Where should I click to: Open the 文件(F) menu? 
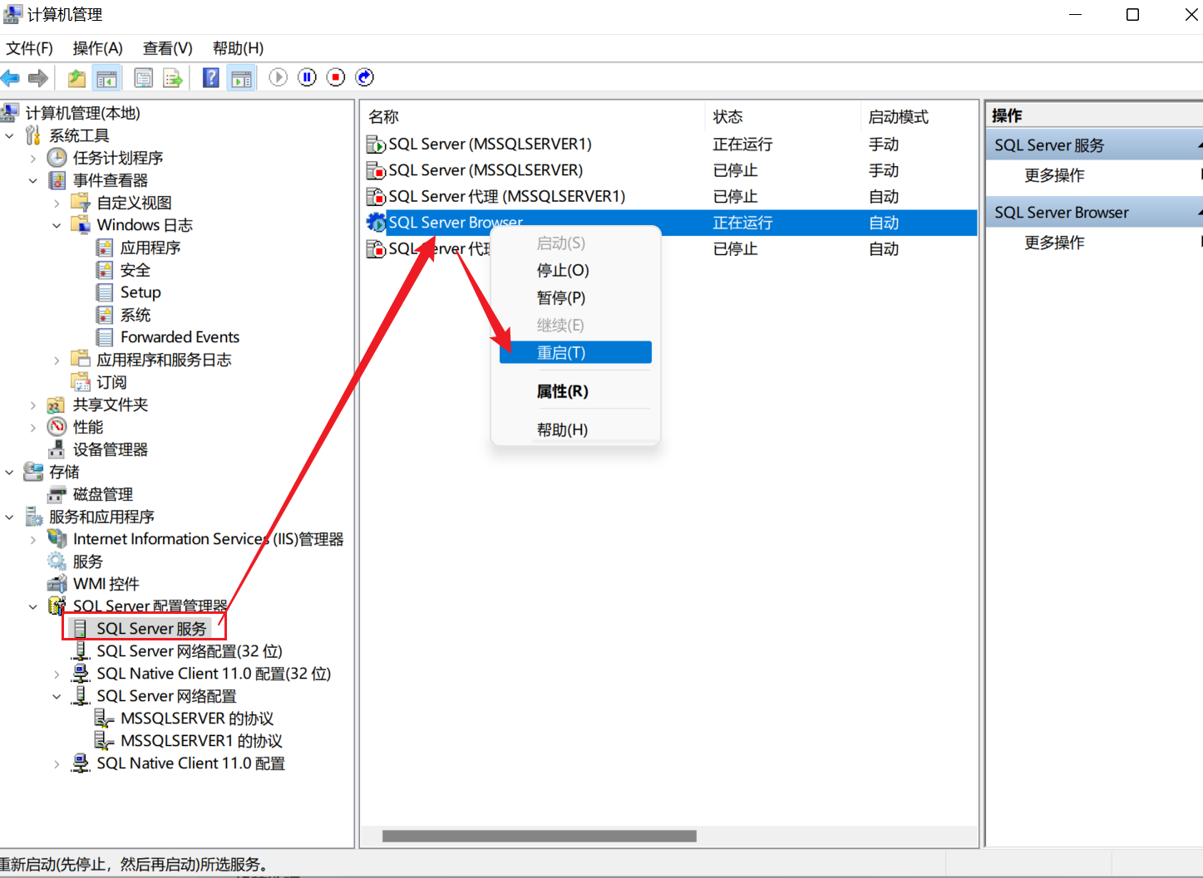[29, 48]
